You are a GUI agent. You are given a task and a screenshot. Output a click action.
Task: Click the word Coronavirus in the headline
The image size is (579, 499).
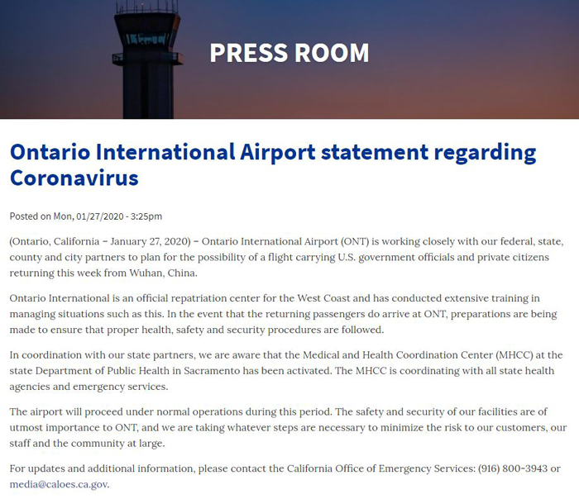click(x=74, y=178)
